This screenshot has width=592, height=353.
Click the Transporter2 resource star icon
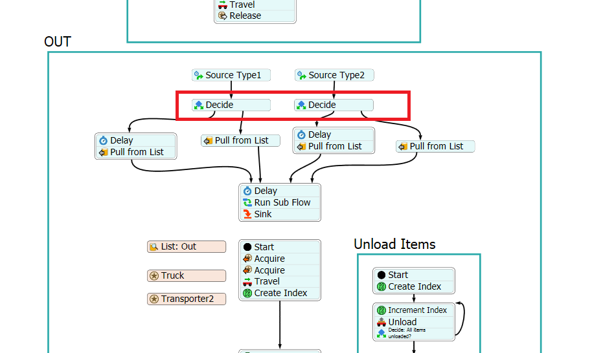pos(154,299)
